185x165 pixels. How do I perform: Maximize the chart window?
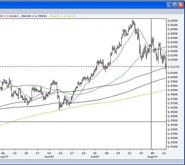[x=175, y=5]
